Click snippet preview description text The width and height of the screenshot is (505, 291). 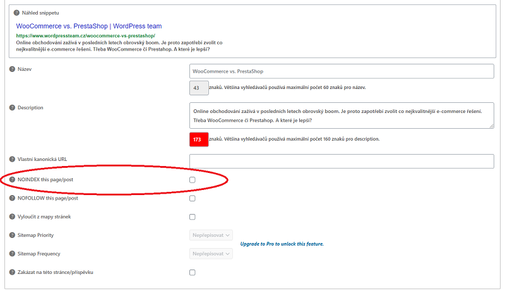[119, 46]
